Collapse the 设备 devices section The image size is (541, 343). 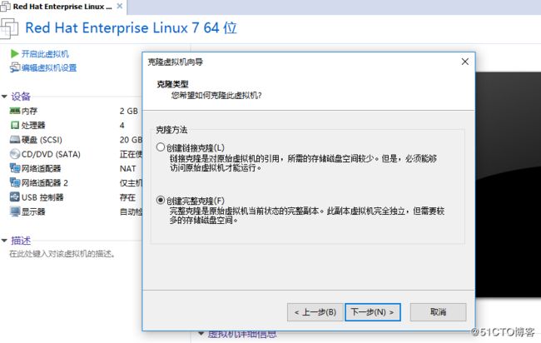click(x=4, y=97)
